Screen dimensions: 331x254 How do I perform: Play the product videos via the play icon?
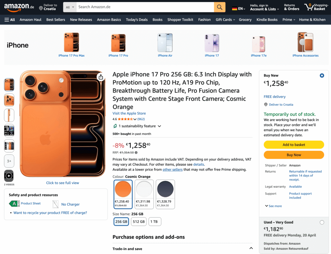9,175
